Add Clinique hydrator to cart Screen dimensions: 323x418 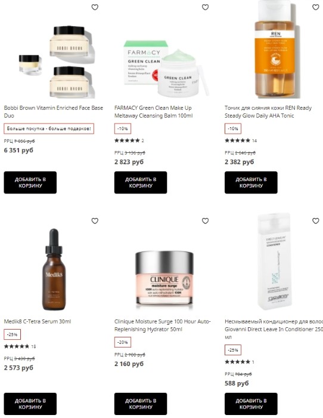[141, 404]
